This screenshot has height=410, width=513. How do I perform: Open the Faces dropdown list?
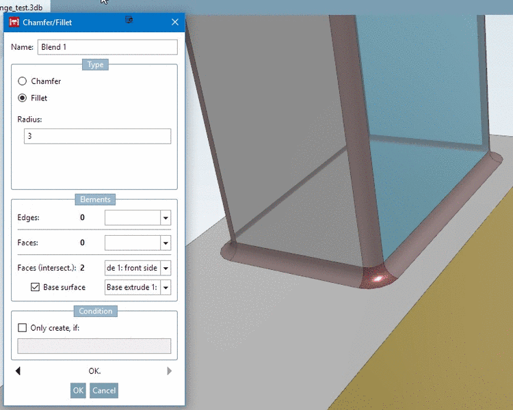tap(166, 243)
